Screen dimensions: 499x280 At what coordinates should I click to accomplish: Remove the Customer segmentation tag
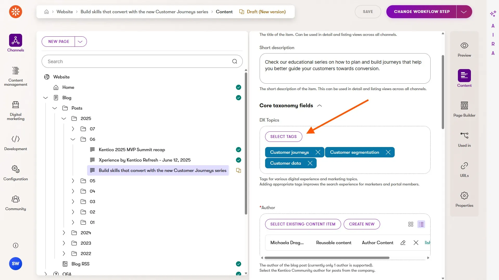[388, 152]
